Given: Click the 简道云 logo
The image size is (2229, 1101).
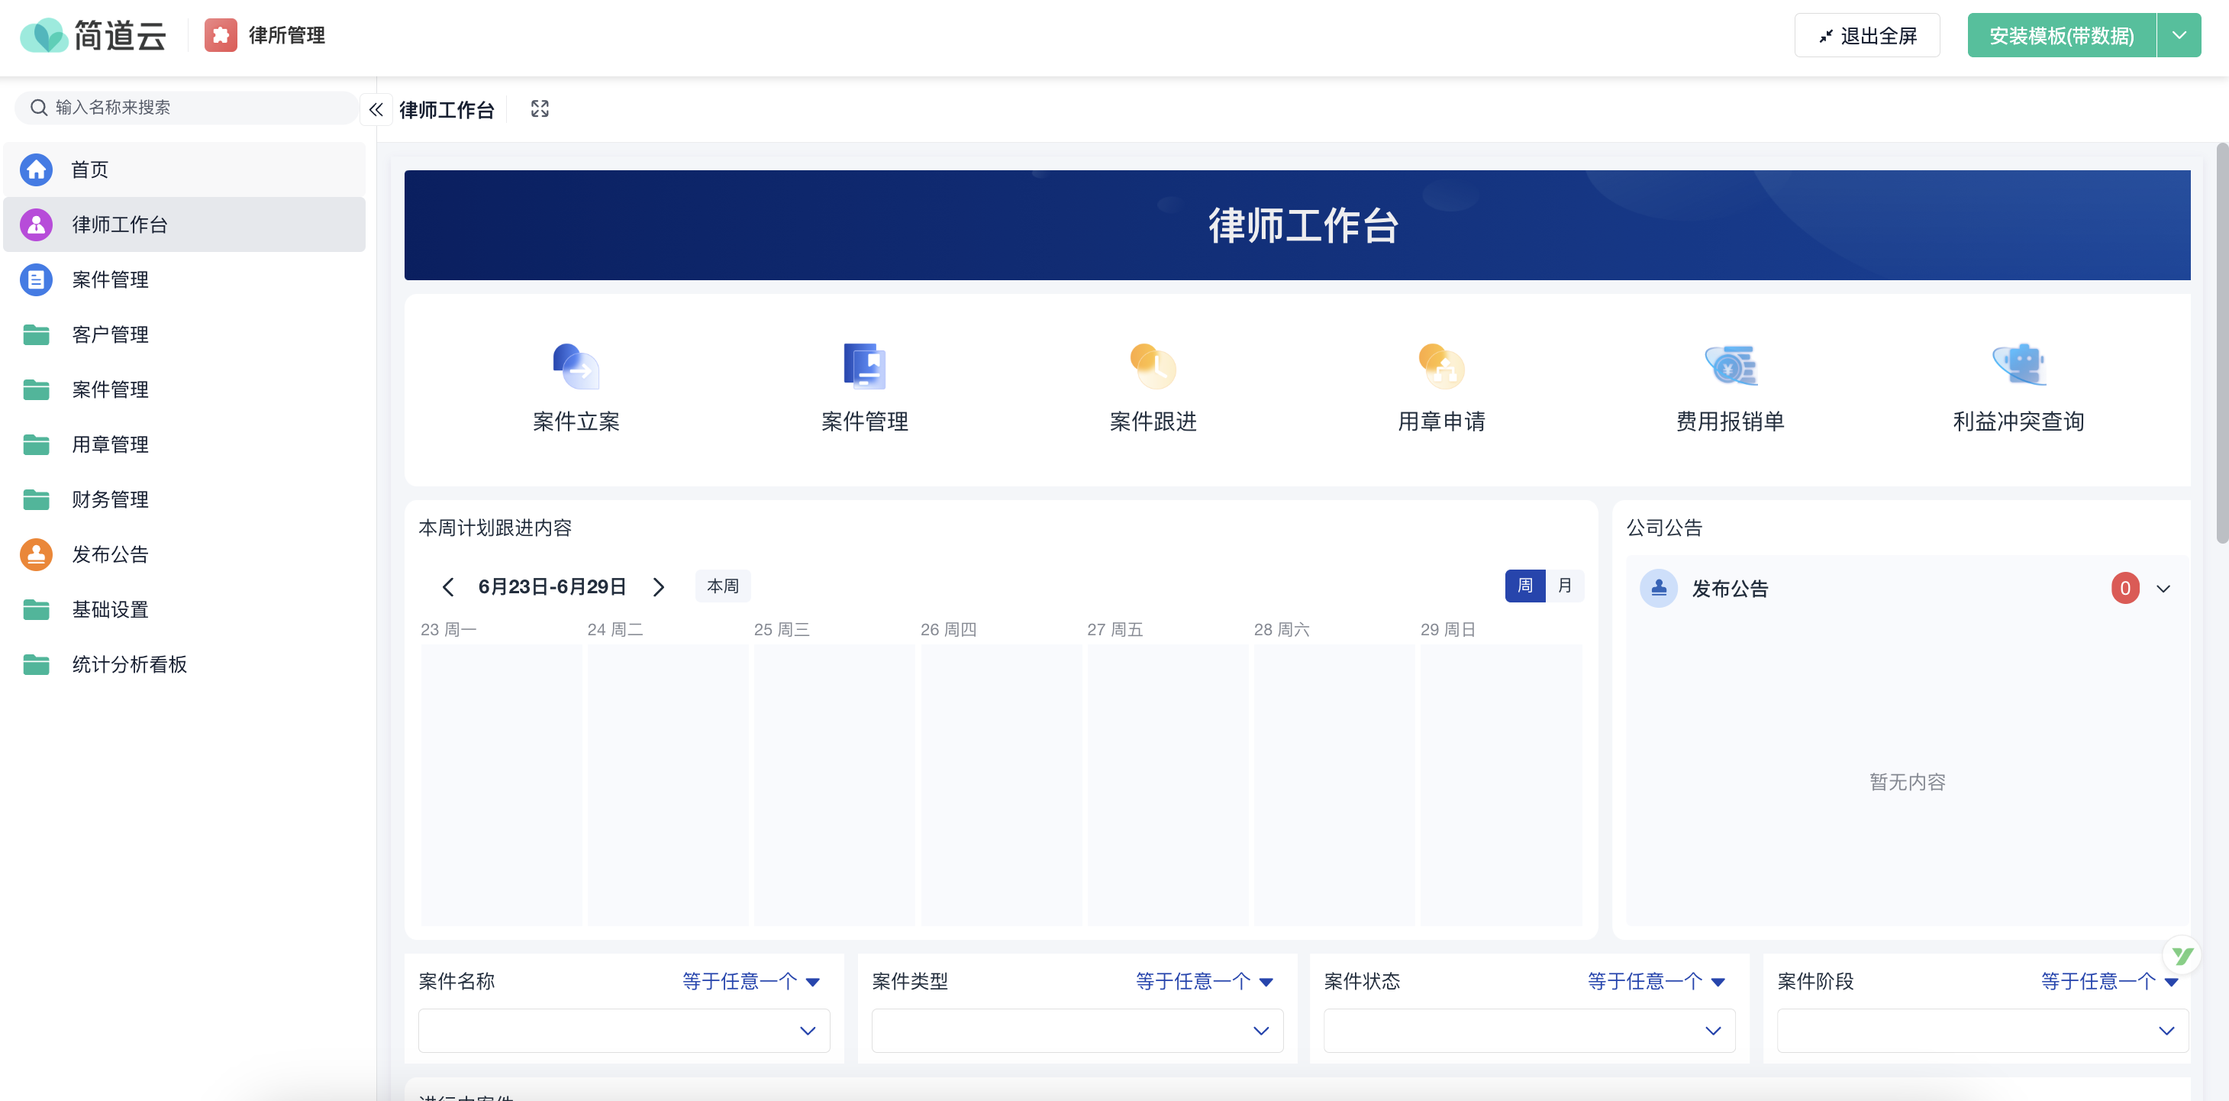Looking at the screenshot, I should [x=92, y=35].
